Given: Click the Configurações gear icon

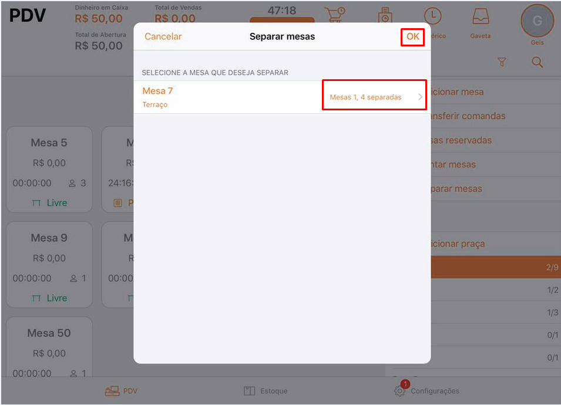Looking at the screenshot, I should coord(399,391).
